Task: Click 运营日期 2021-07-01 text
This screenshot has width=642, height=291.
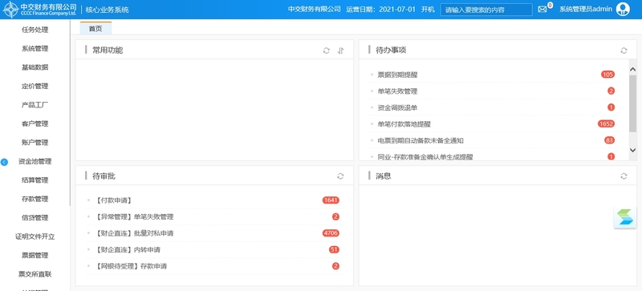Action: (380, 9)
